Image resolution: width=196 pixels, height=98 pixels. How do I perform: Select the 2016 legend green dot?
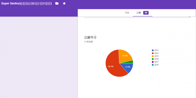(153, 59)
